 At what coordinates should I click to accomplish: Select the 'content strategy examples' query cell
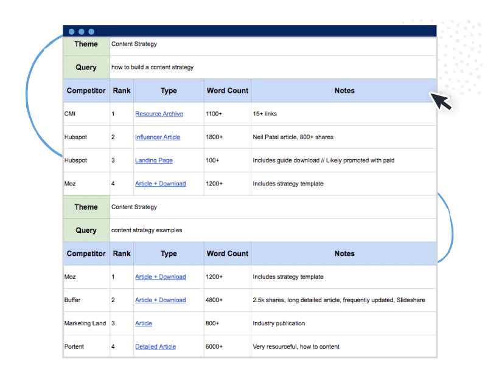(x=273, y=230)
